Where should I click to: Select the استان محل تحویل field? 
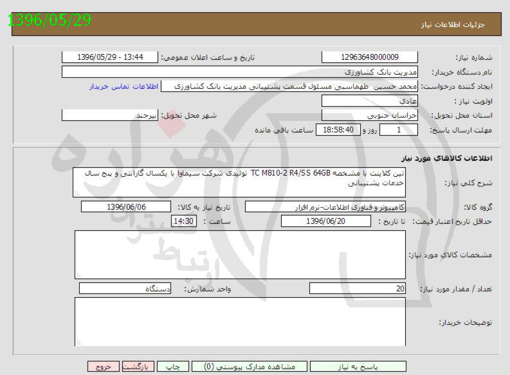pyautogui.click(x=369, y=115)
